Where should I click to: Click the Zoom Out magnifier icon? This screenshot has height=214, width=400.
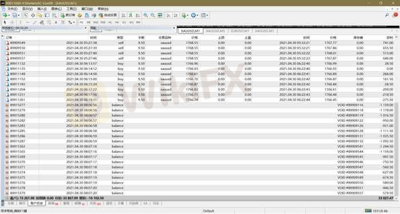point(153,15)
